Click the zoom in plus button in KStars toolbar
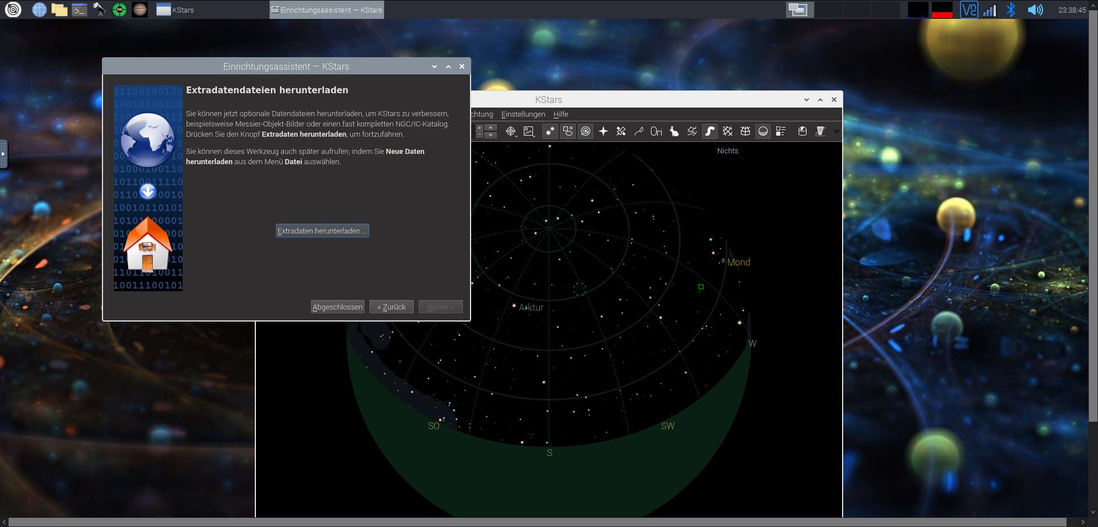Image resolution: width=1098 pixels, height=527 pixels. pos(480,127)
